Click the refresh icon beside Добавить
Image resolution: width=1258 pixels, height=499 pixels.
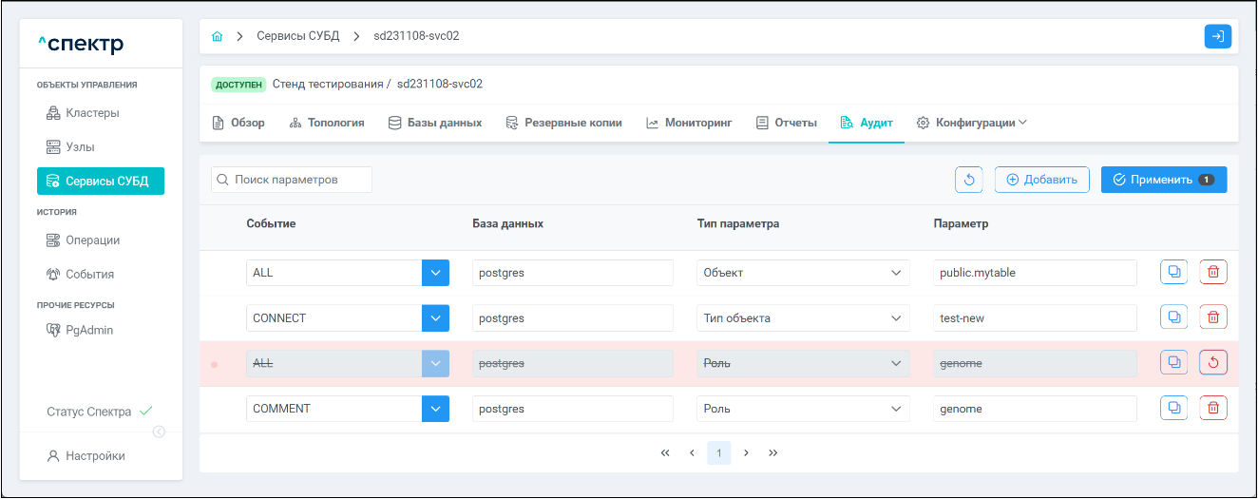coord(968,180)
